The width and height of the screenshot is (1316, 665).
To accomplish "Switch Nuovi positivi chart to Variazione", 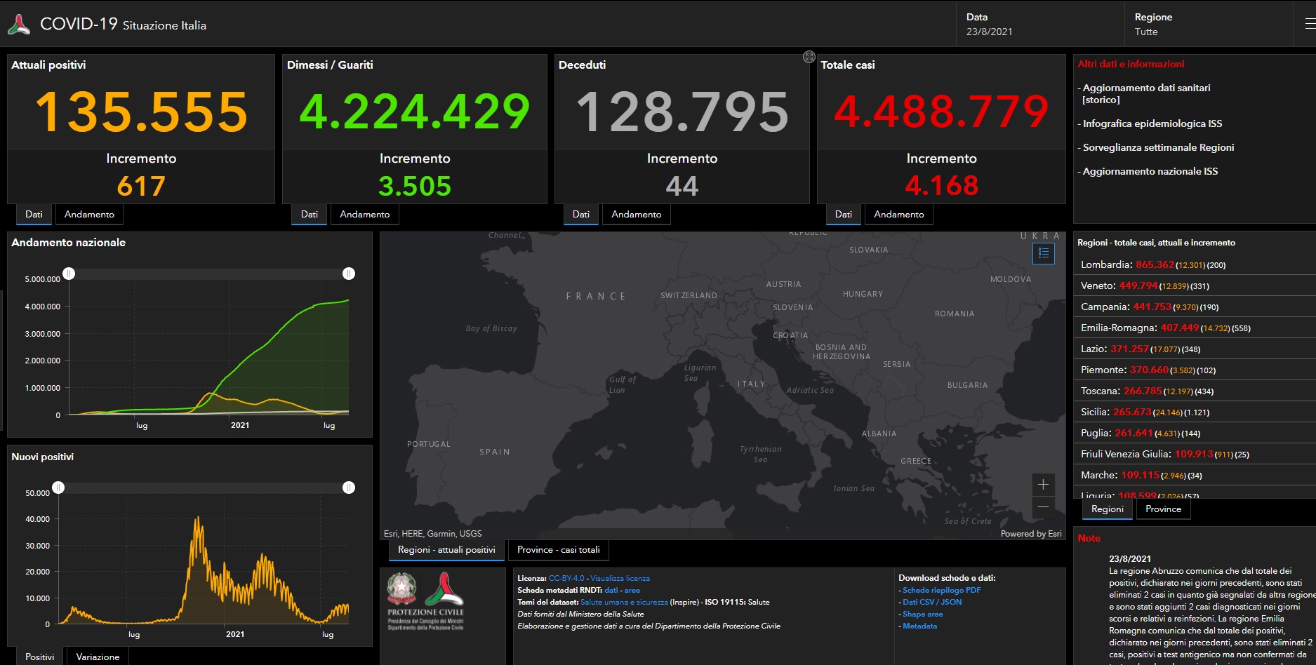I will (x=98, y=657).
